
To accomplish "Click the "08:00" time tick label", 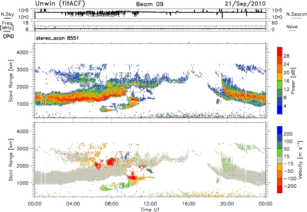I will tap(112, 204).
